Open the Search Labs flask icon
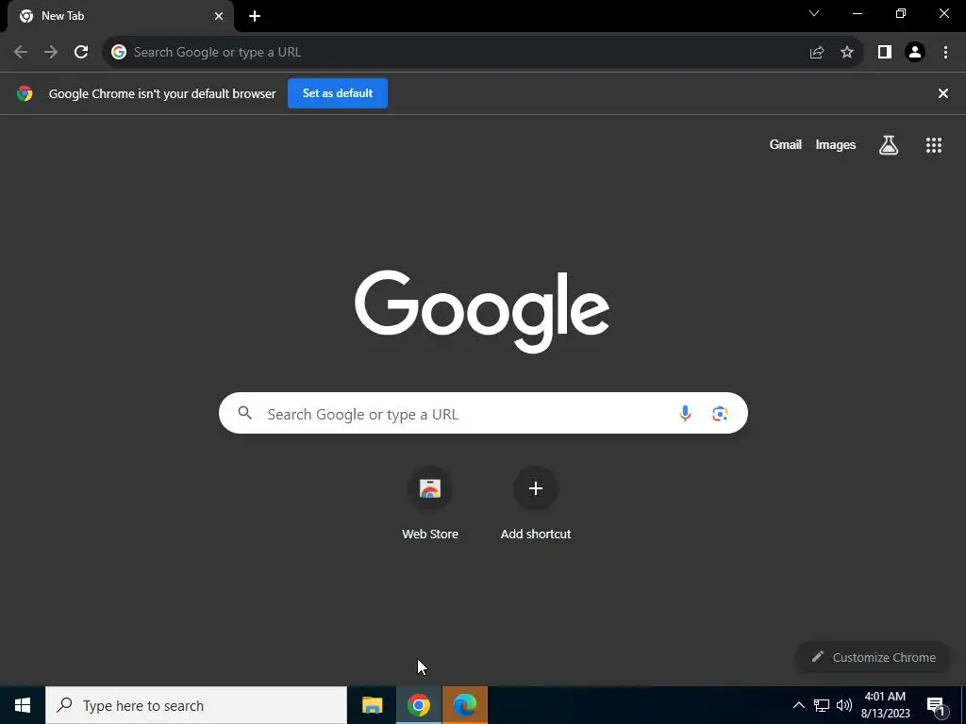This screenshot has width=966, height=724. point(889,145)
